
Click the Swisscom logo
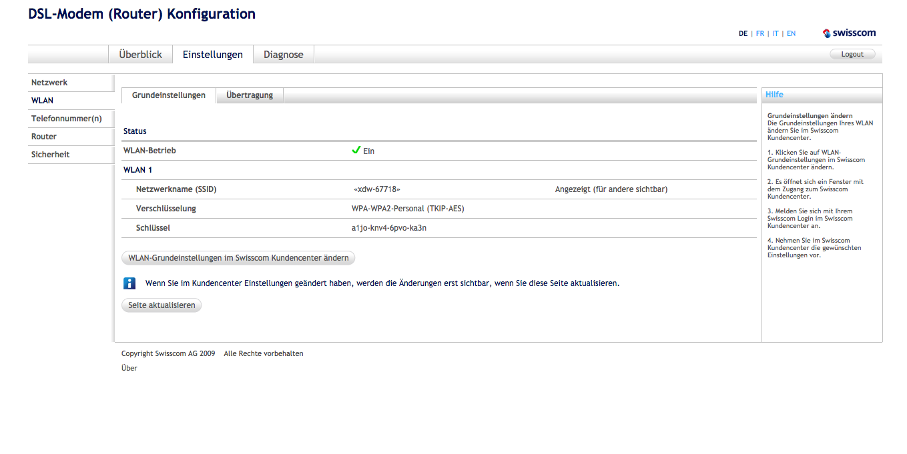pos(849,33)
